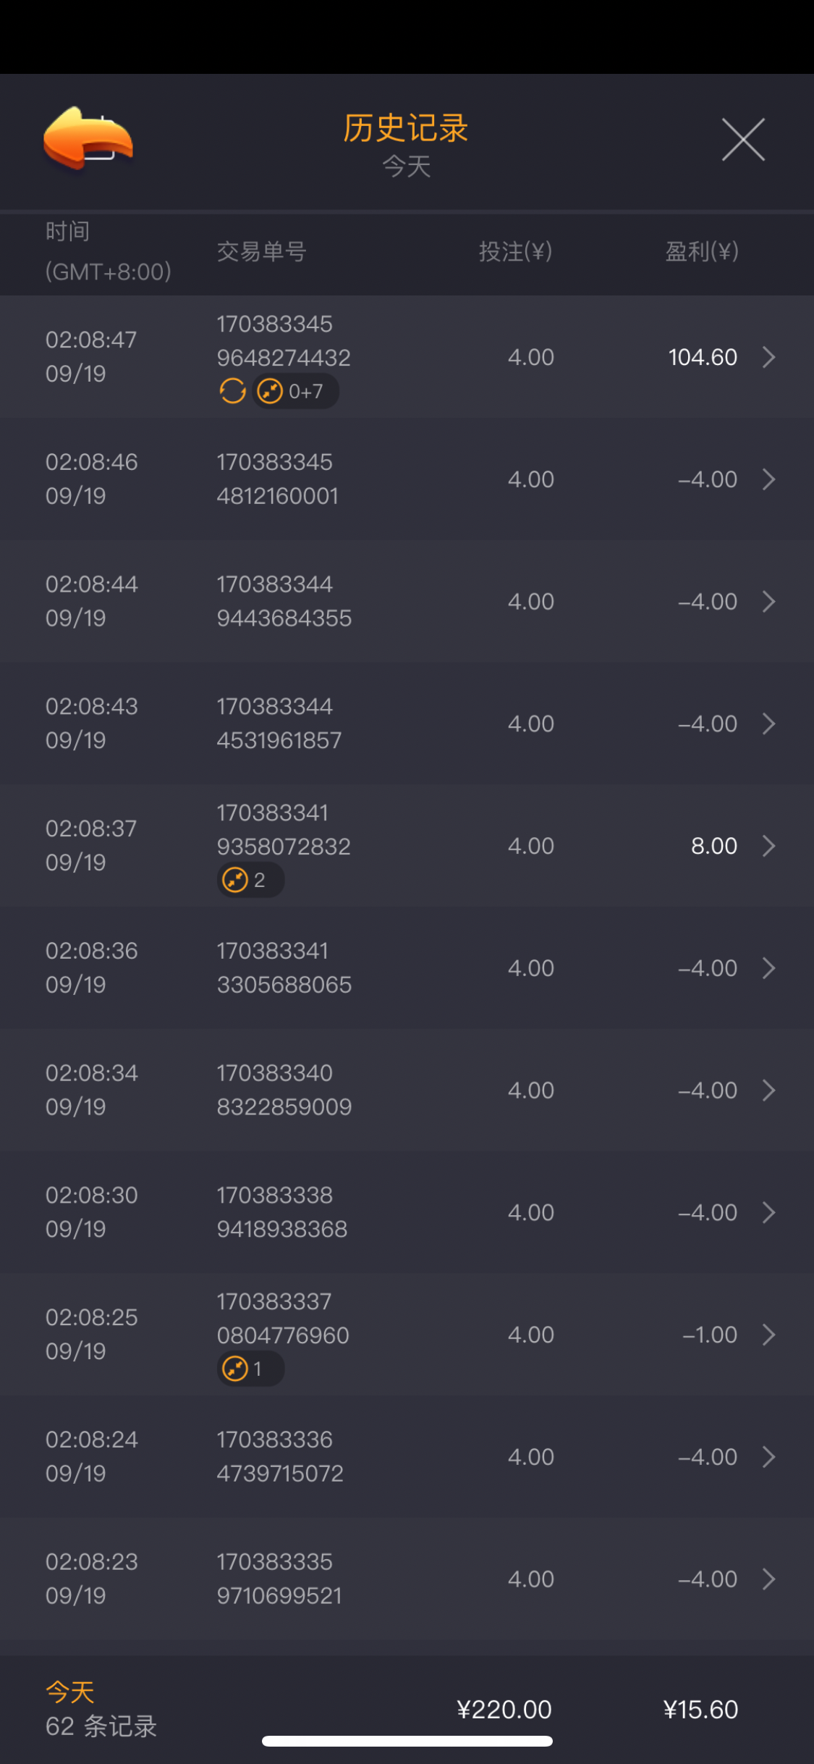
Task: Tap the home indicator bar at bottom
Action: 407,1741
